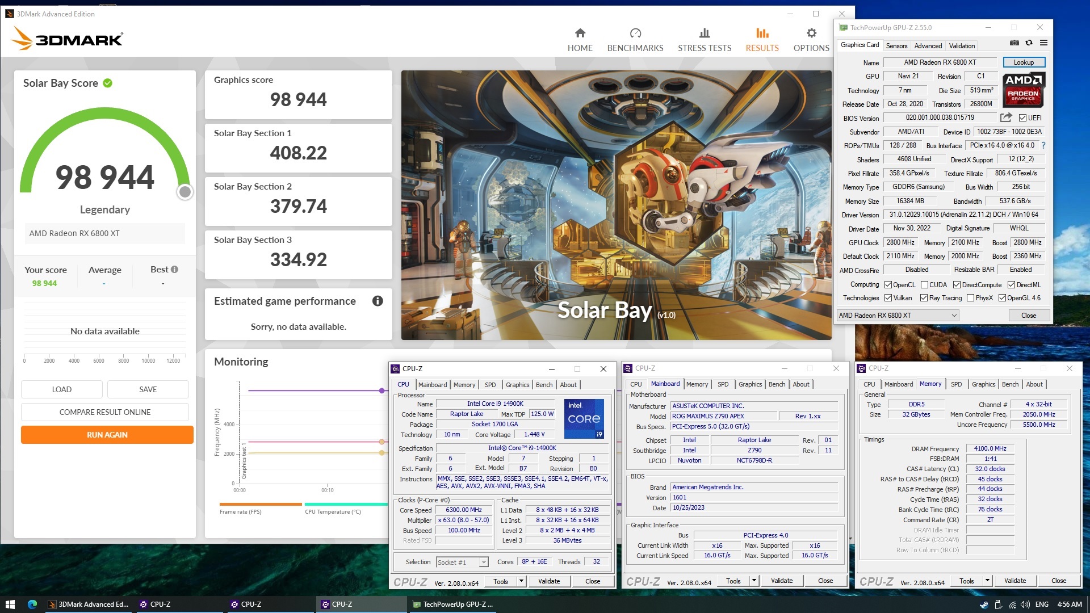This screenshot has height=613, width=1090.
Task: Toggle the OpenGL 4.6 checkbox in GPU-Z
Action: click(1002, 298)
